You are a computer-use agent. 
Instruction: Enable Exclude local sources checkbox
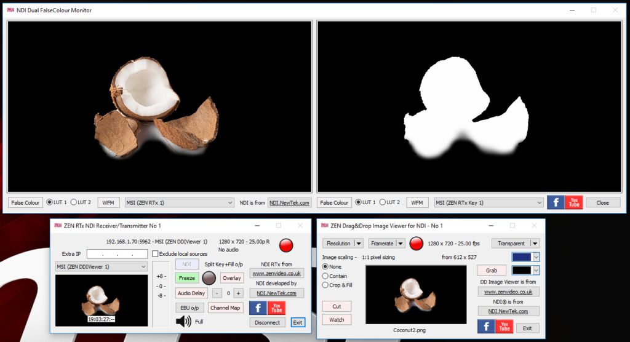click(155, 253)
